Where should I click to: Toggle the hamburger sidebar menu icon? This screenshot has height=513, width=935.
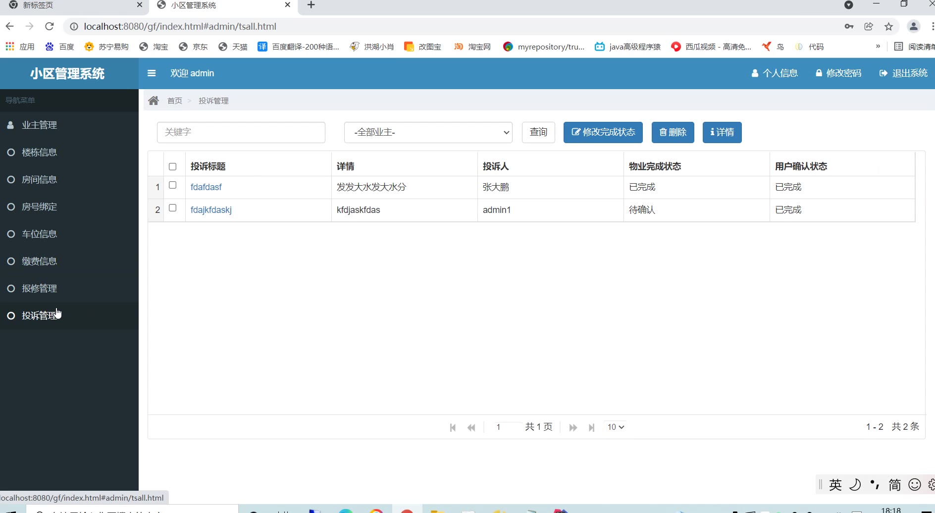coord(152,73)
